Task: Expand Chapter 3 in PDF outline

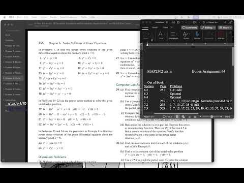Action: (4, 62)
